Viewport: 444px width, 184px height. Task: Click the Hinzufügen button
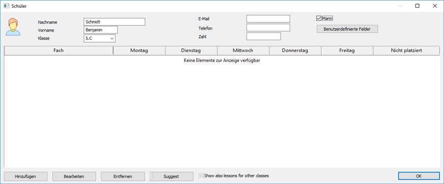(x=25, y=176)
